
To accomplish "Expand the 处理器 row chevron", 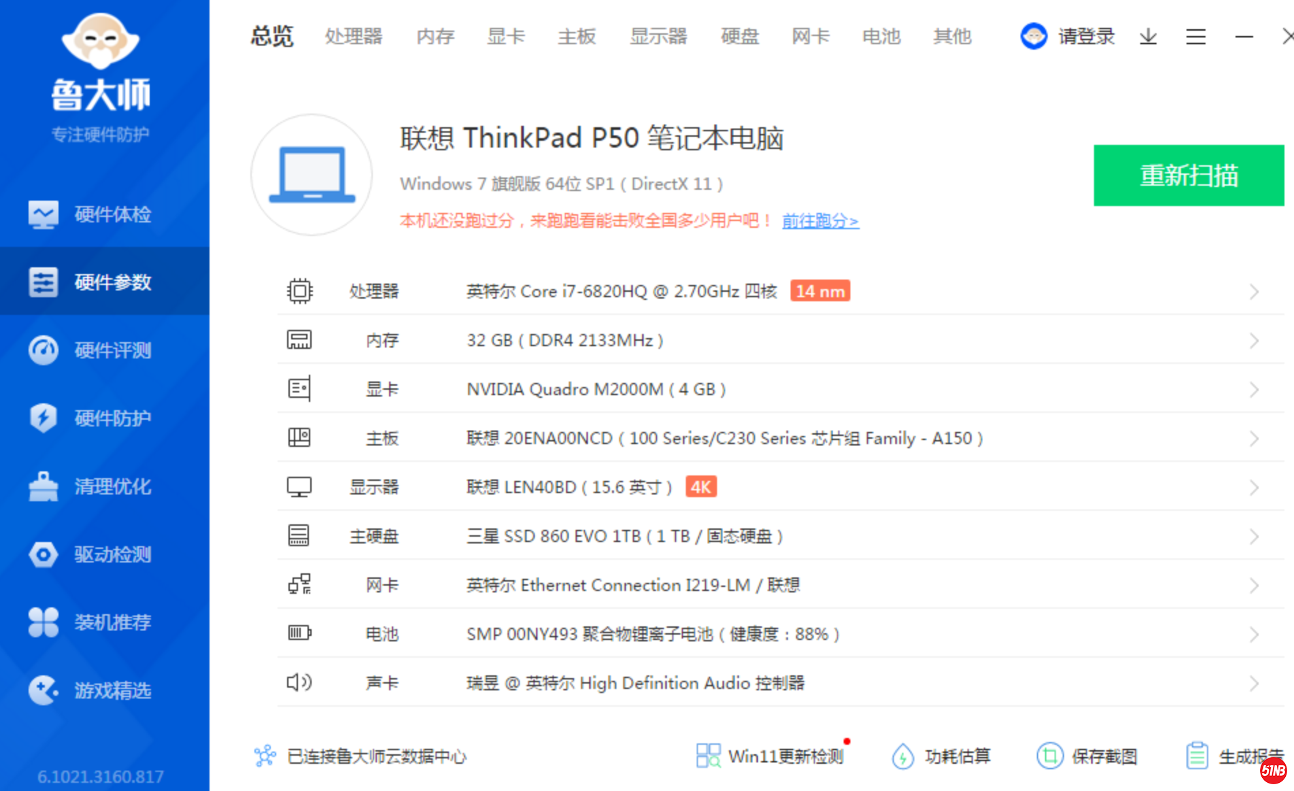I will click(1254, 292).
